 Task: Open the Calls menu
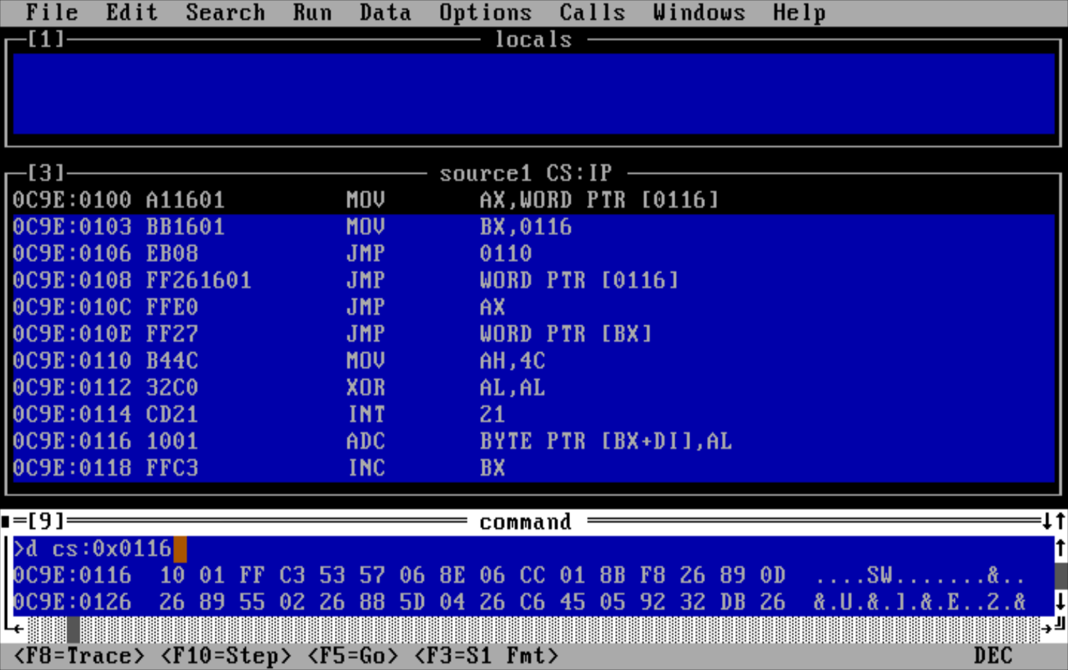[592, 12]
